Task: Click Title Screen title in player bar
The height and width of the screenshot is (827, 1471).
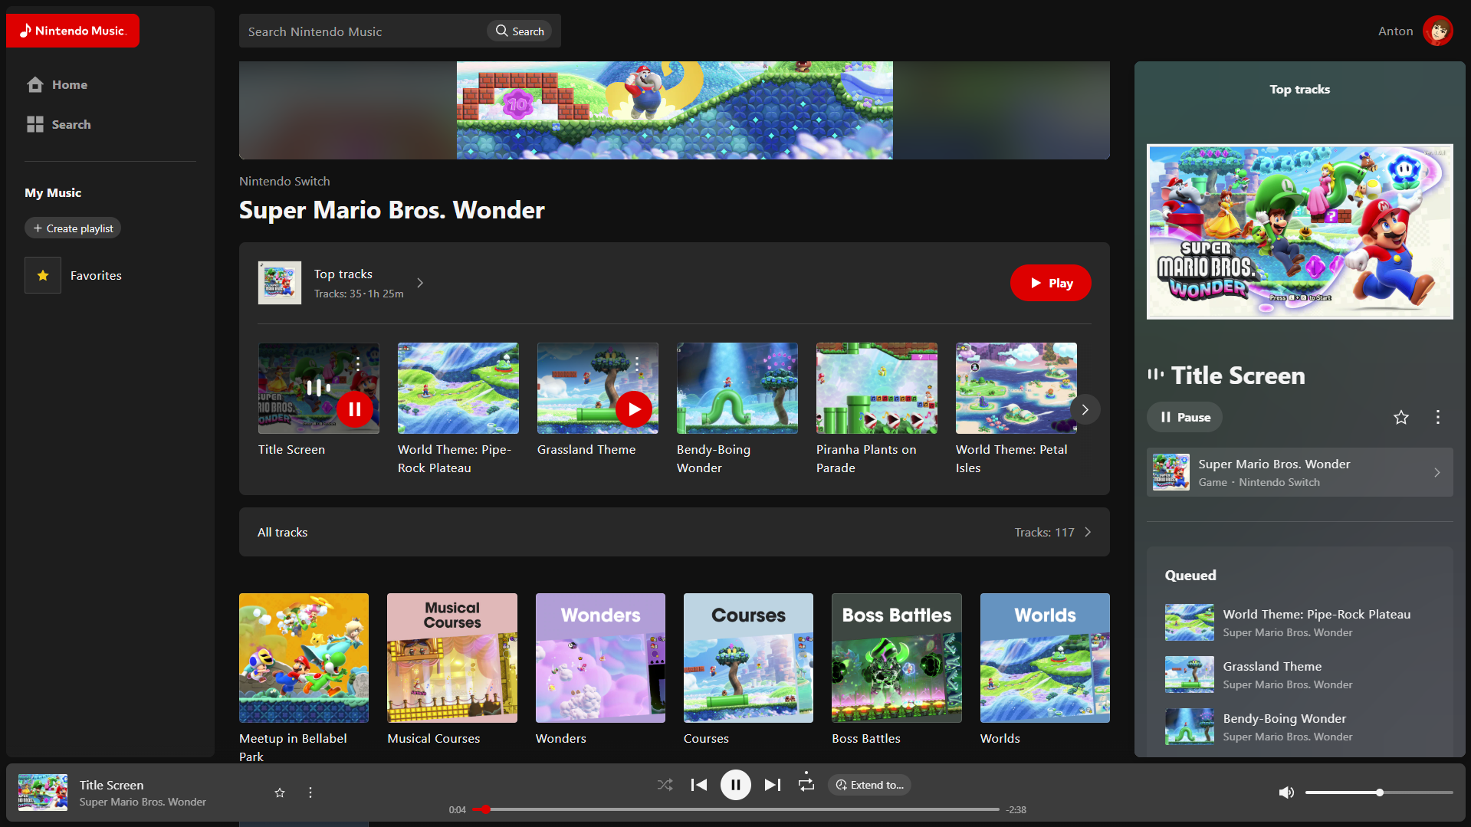Action: pyautogui.click(x=112, y=785)
